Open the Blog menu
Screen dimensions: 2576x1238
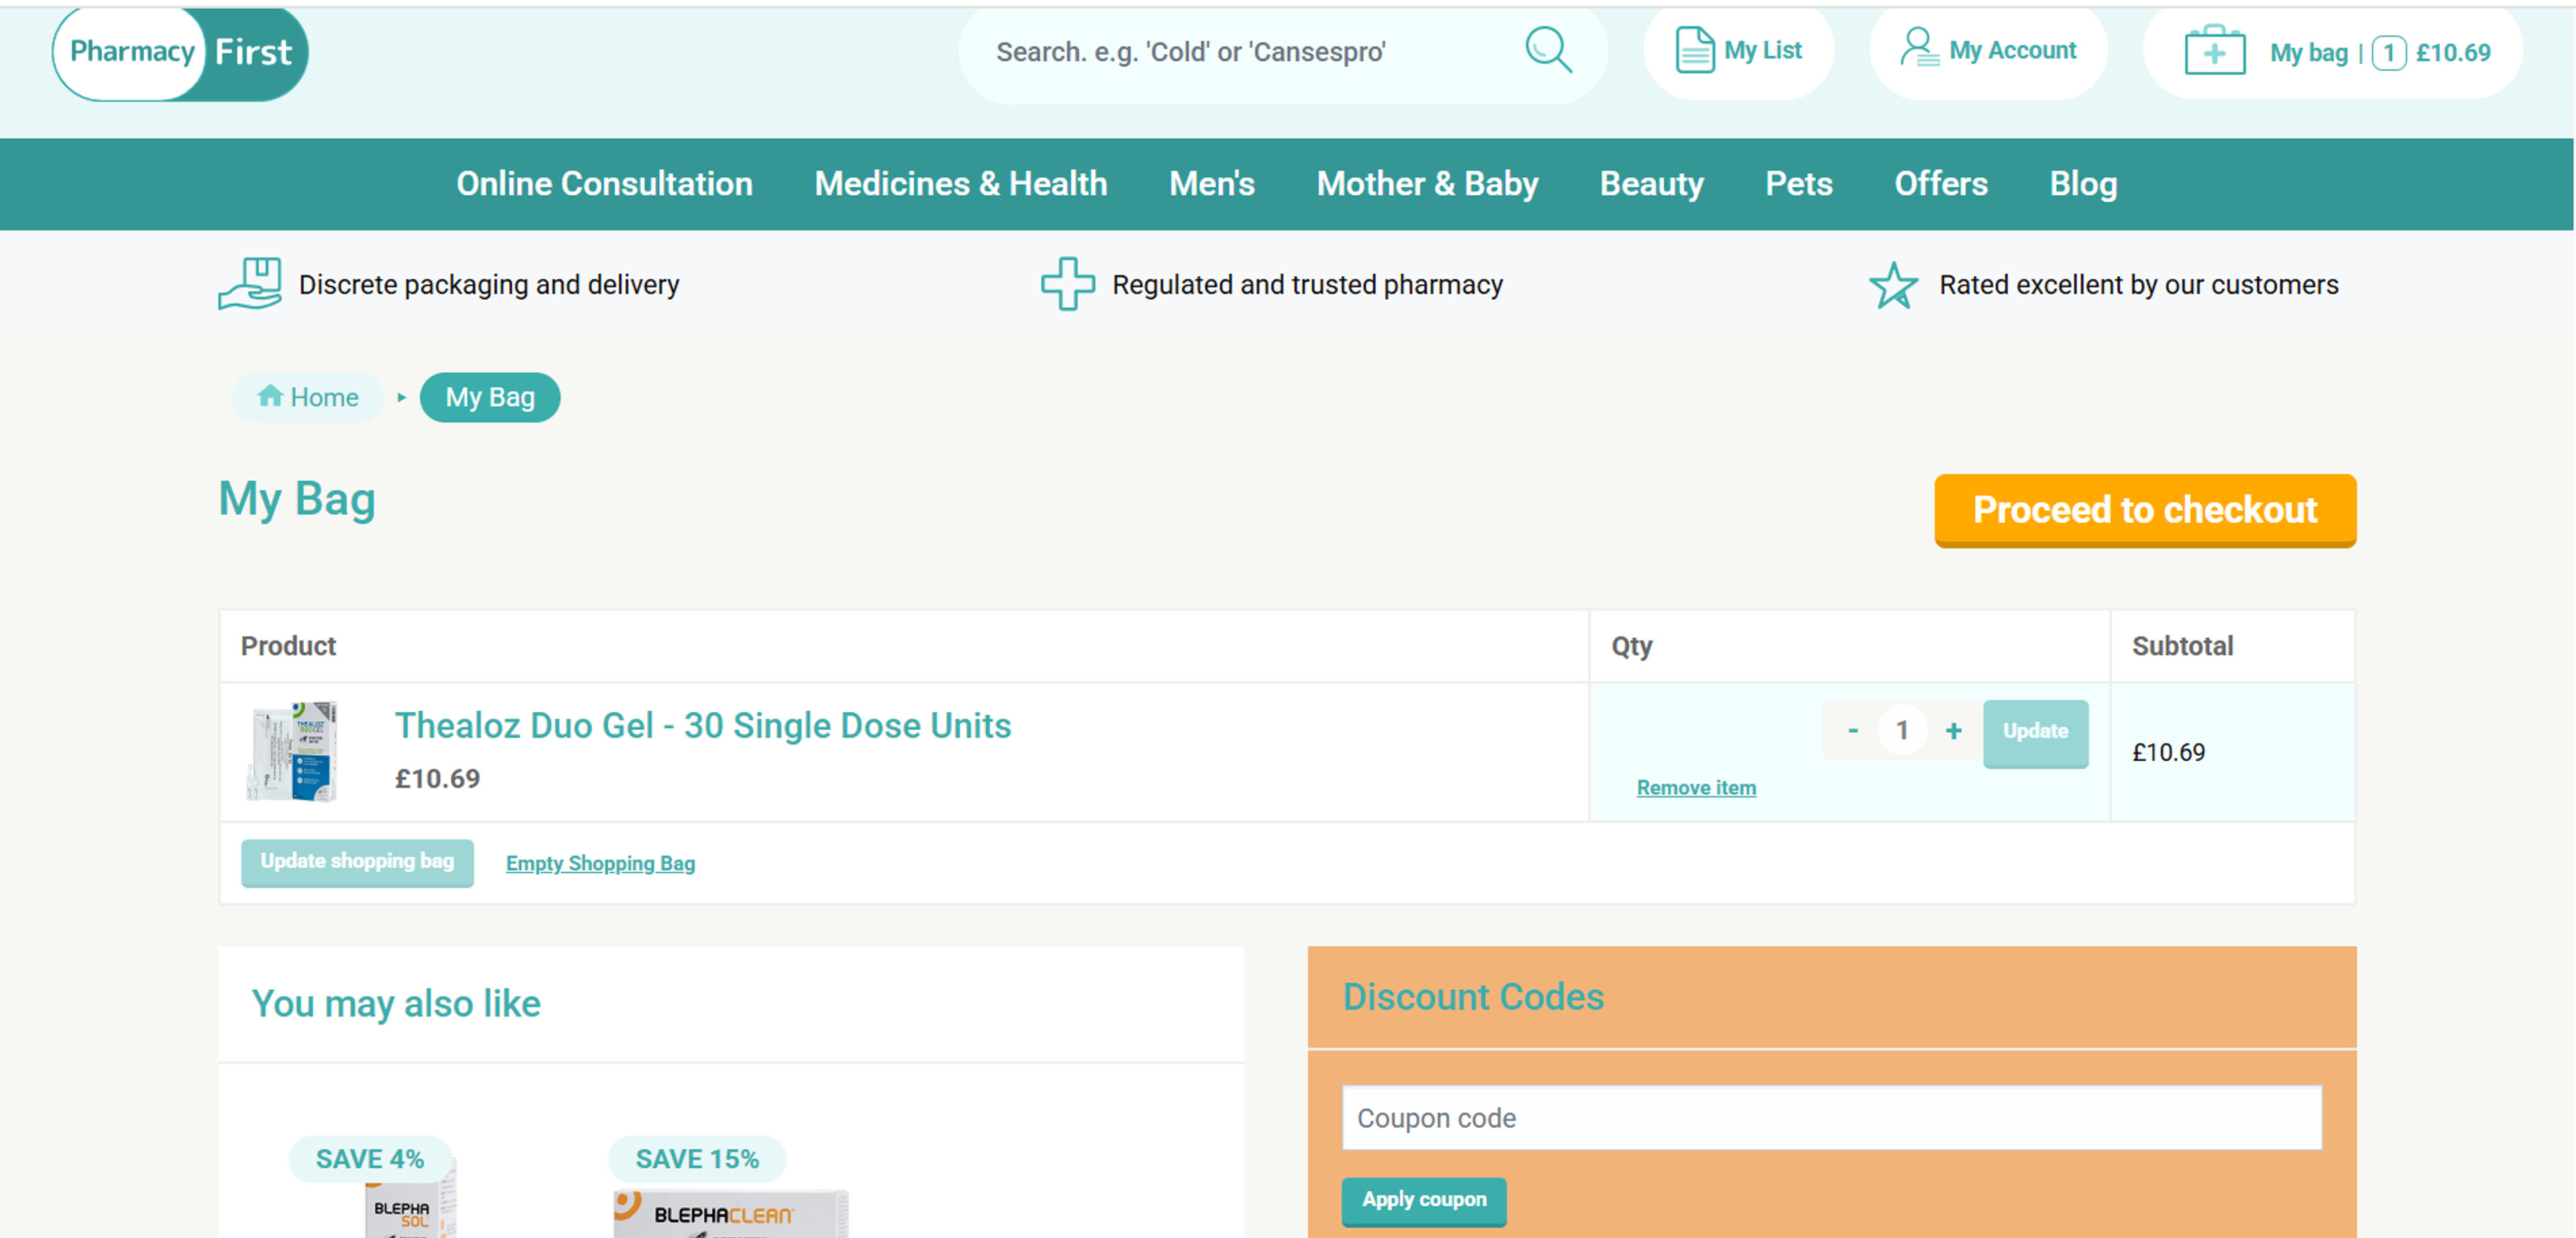[x=2083, y=184]
